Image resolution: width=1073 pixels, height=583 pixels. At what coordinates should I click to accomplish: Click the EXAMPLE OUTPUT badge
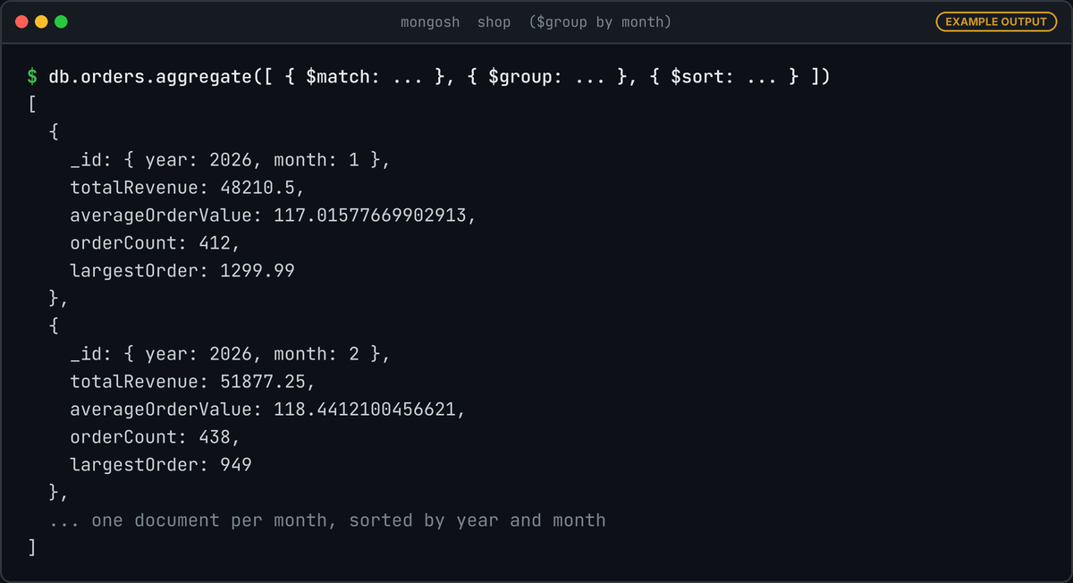pyautogui.click(x=995, y=21)
